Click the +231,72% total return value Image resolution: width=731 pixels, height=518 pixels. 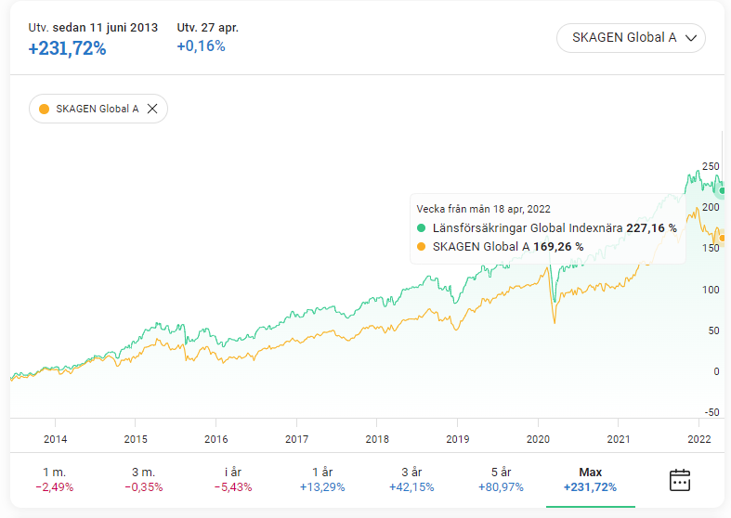click(x=67, y=49)
